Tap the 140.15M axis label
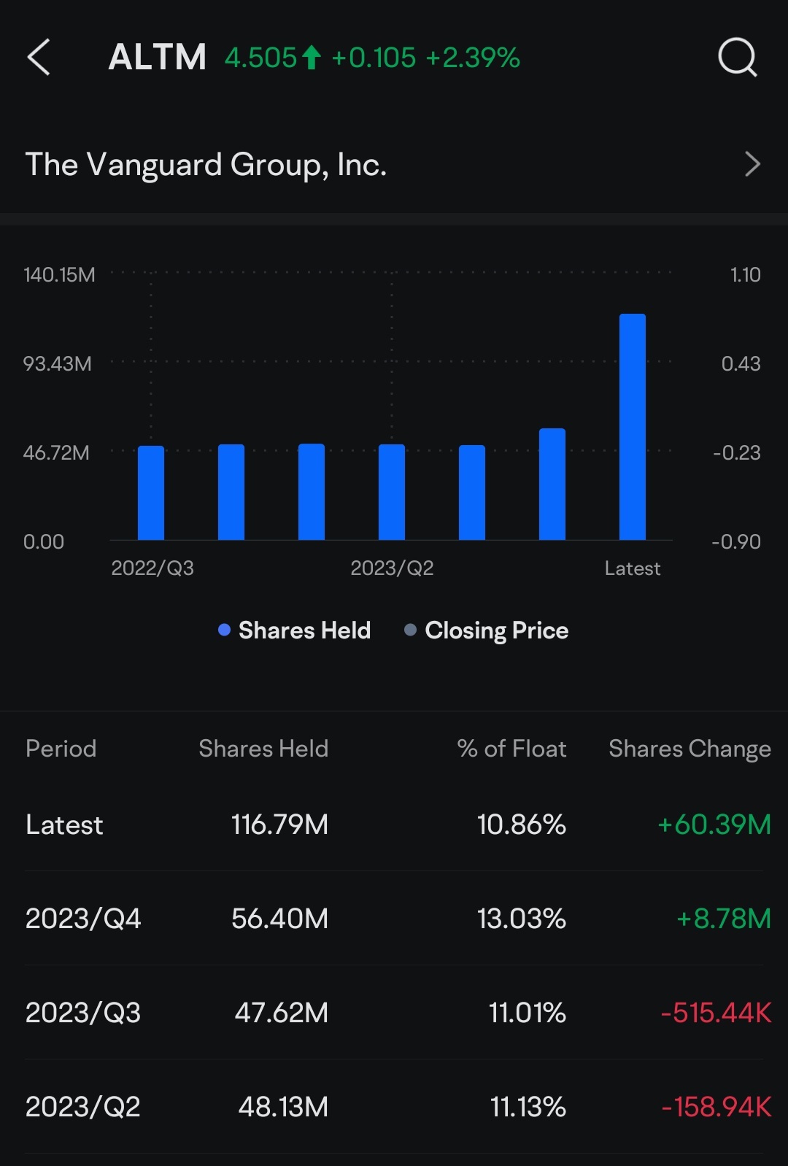Image resolution: width=788 pixels, height=1166 pixels. (x=59, y=275)
